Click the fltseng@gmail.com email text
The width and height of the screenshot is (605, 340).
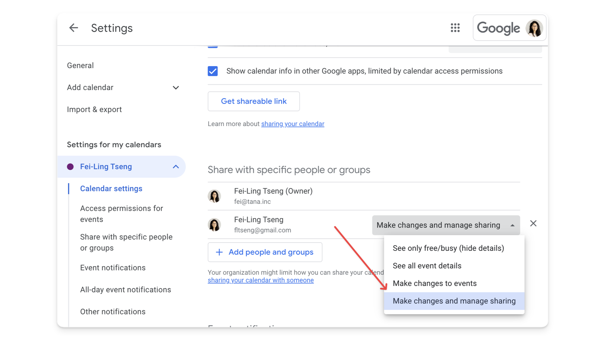pos(262,230)
